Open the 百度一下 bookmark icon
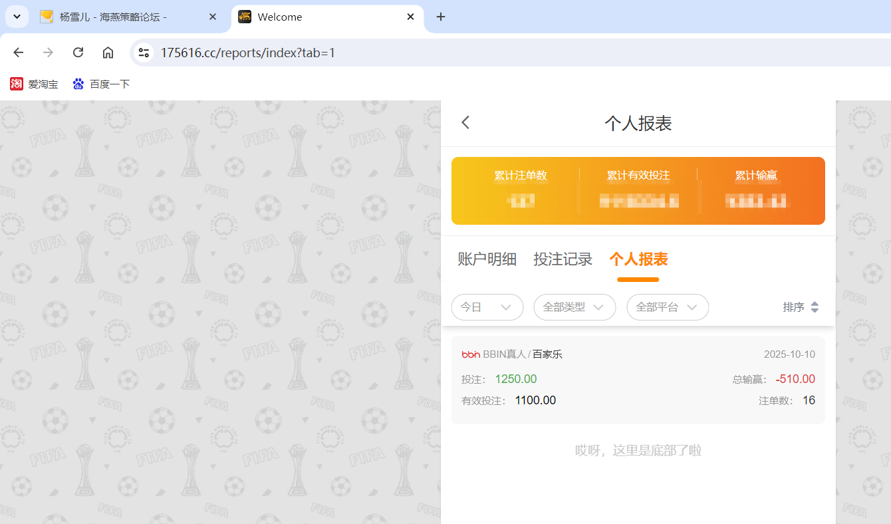This screenshot has height=524, width=891. tap(78, 84)
